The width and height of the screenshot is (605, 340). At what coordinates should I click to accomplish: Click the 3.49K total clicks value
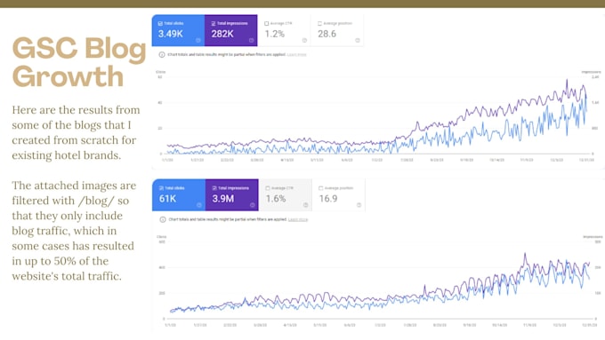[x=171, y=34]
